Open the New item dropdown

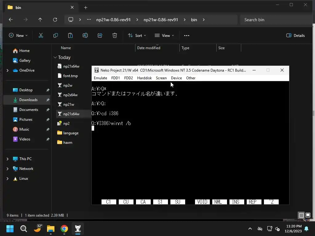[x=18, y=36]
